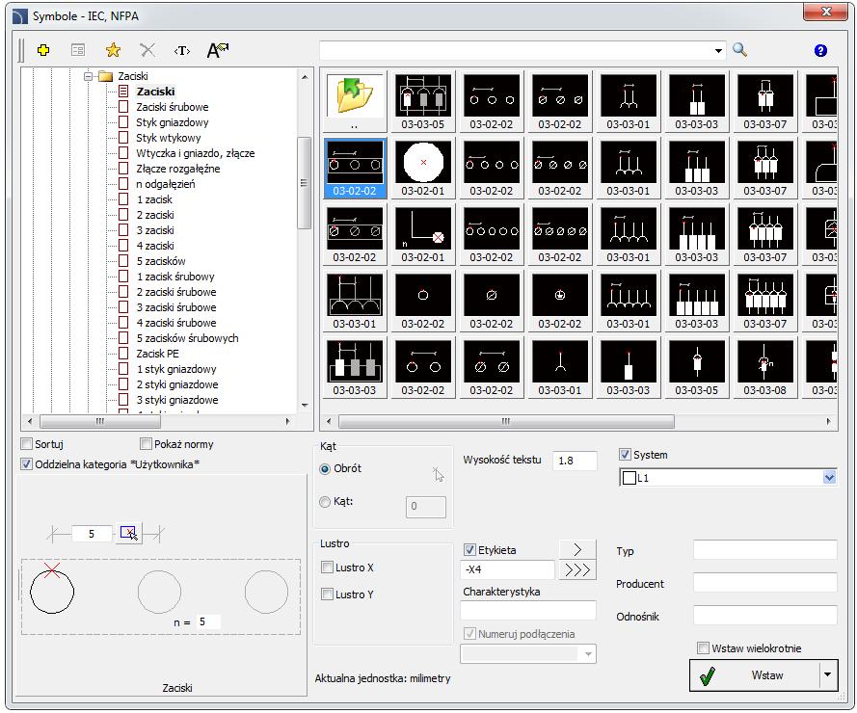Image resolution: width=857 pixels, height=713 pixels.
Task: Open the search field dropdown arrow
Action: click(x=718, y=51)
